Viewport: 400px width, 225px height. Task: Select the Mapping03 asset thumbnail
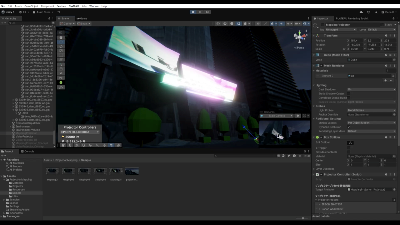tap(84, 171)
